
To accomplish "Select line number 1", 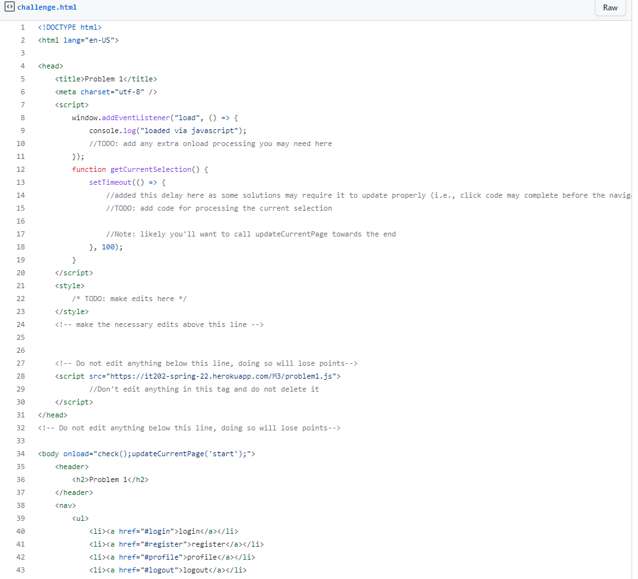I will [22, 27].
